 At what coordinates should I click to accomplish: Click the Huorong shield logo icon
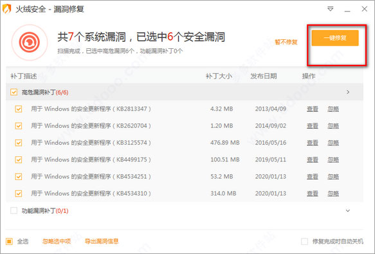pyautogui.click(x=6, y=9)
